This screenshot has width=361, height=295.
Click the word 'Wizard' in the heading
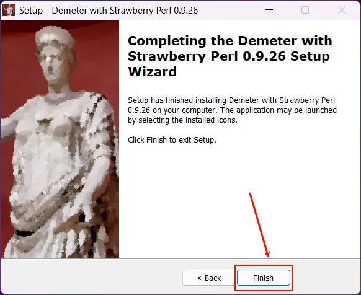click(152, 72)
